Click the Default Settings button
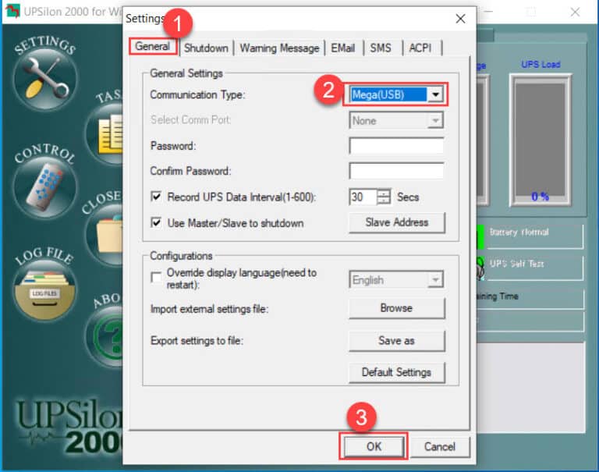Image resolution: width=599 pixels, height=472 pixels. [x=396, y=372]
